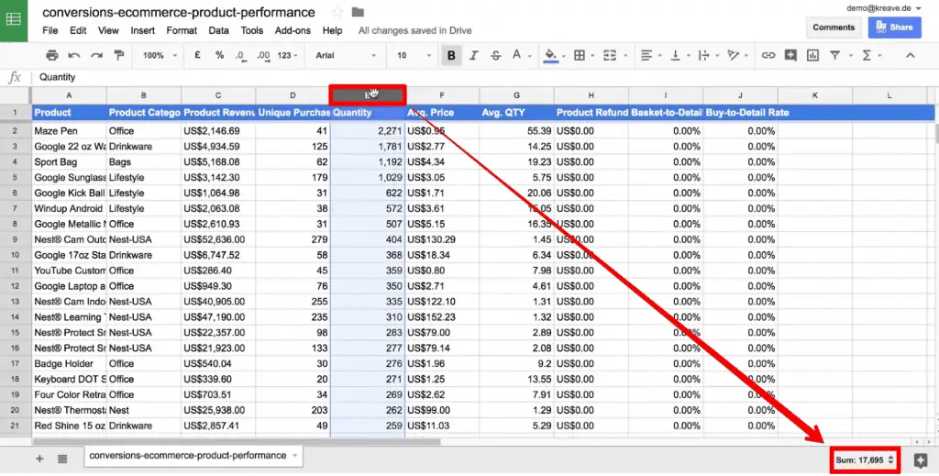This screenshot has height=476, width=939.
Task: Click the Filter icon
Action: tap(834, 55)
